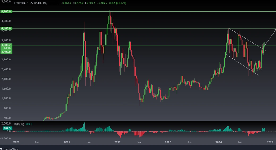276x150 pixels.
Task: Click the close price value C3,406.2
Action: click(x=102, y=3)
